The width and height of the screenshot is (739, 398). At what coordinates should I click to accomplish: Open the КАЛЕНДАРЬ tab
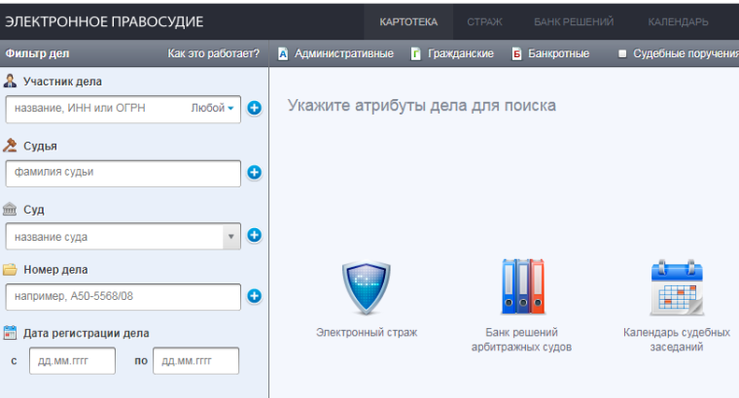pos(678,21)
